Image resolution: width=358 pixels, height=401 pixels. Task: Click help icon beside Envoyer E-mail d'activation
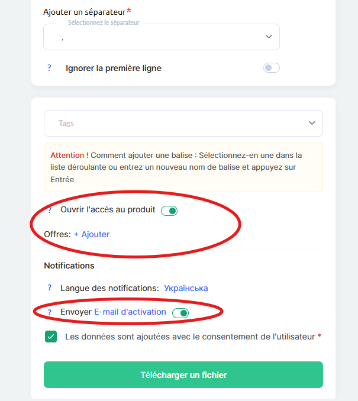50,312
